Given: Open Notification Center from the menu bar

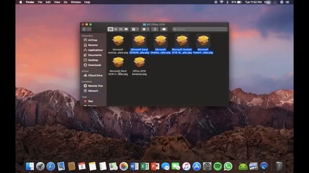Looking at the screenshot, I should pyautogui.click(x=288, y=2).
